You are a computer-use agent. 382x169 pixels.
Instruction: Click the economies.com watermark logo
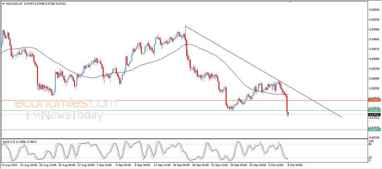(66, 103)
